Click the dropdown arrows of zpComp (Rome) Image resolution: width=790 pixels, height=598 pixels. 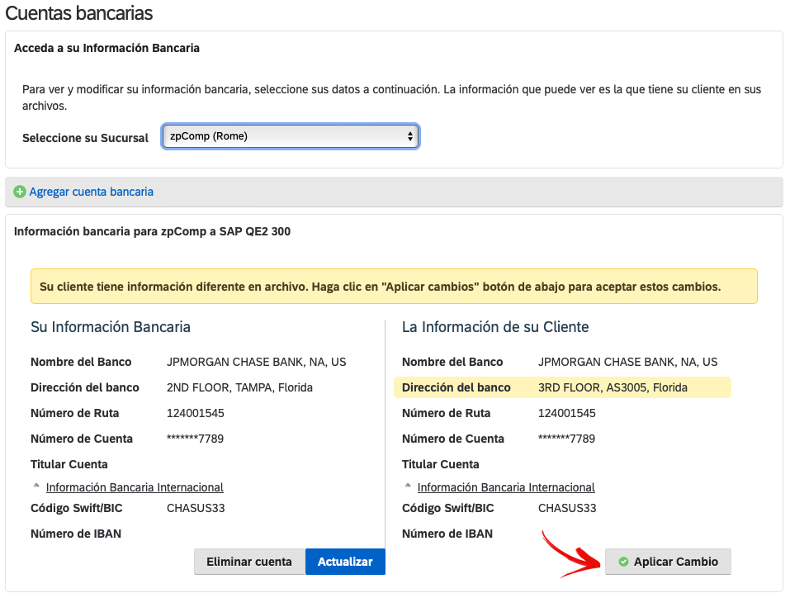tap(410, 136)
